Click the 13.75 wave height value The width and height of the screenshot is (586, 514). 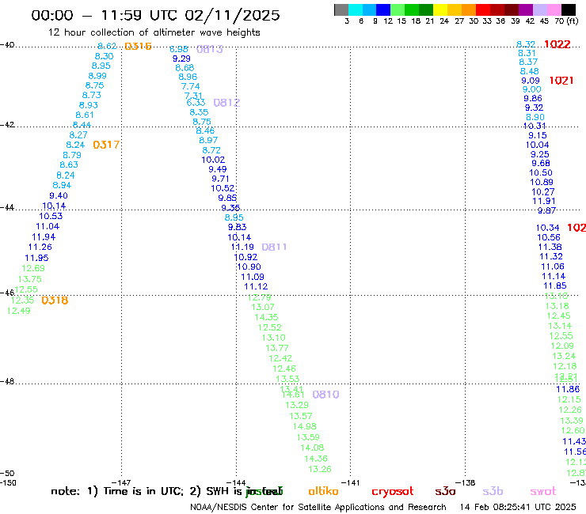[29, 279]
